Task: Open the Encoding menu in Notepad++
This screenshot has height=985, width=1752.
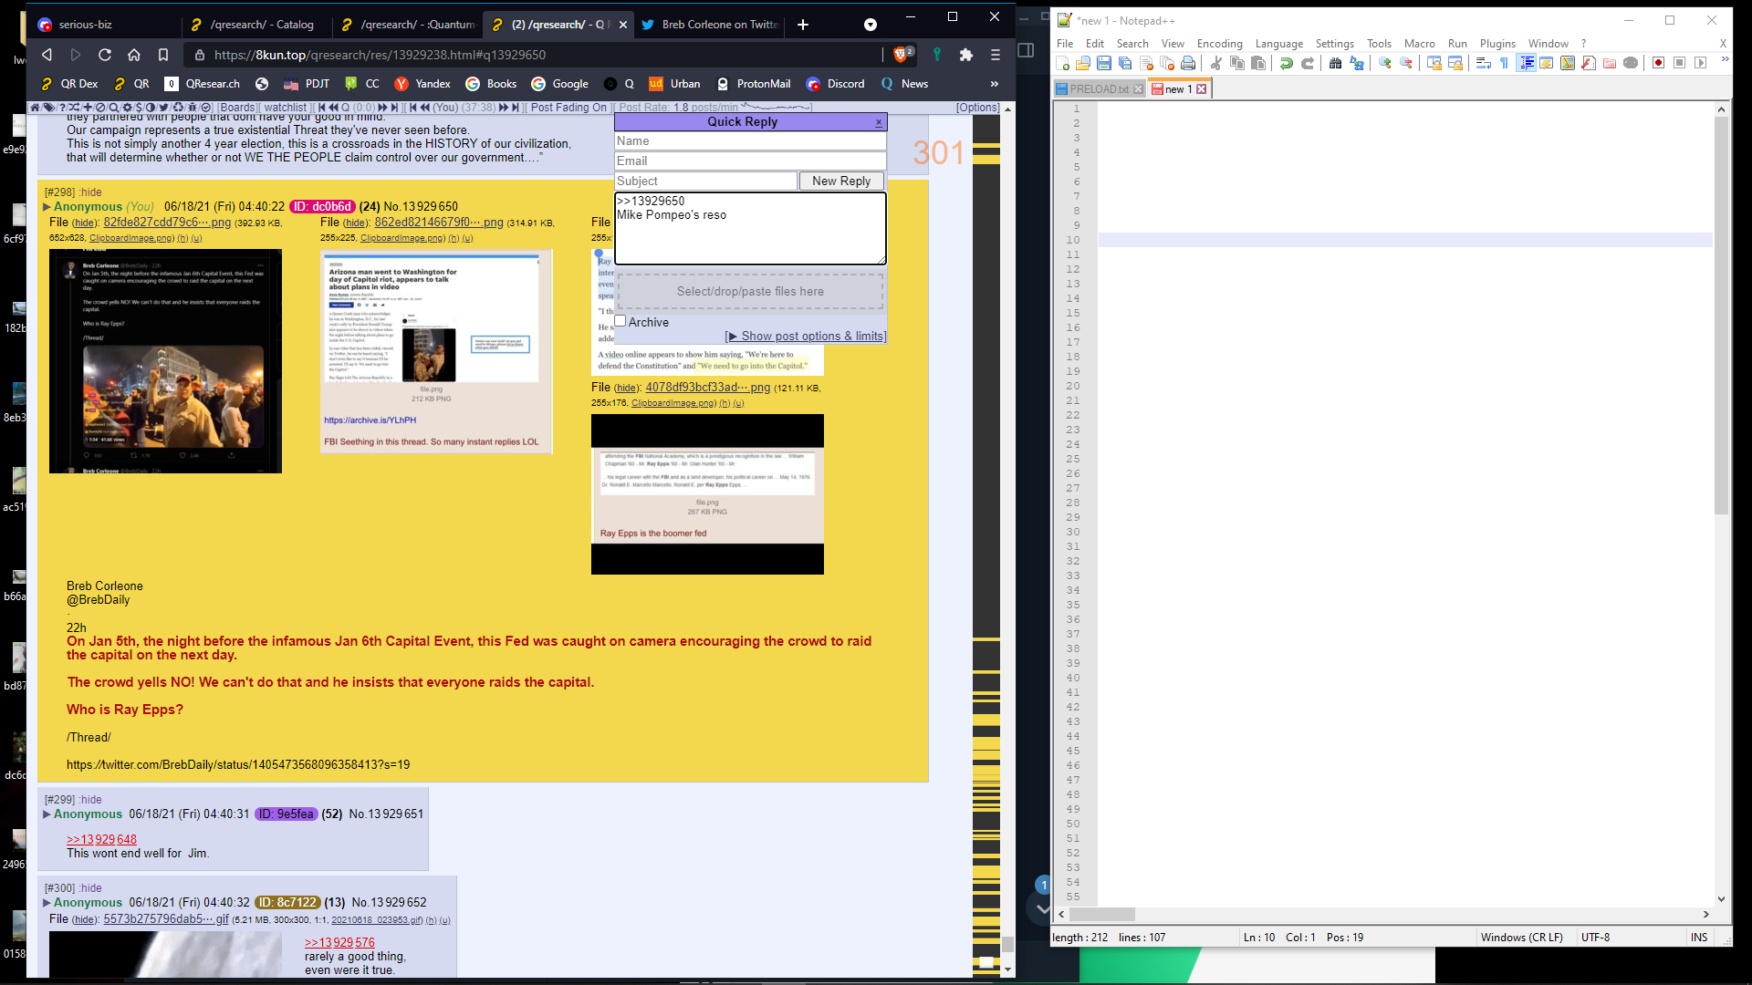Action: pyautogui.click(x=1219, y=44)
